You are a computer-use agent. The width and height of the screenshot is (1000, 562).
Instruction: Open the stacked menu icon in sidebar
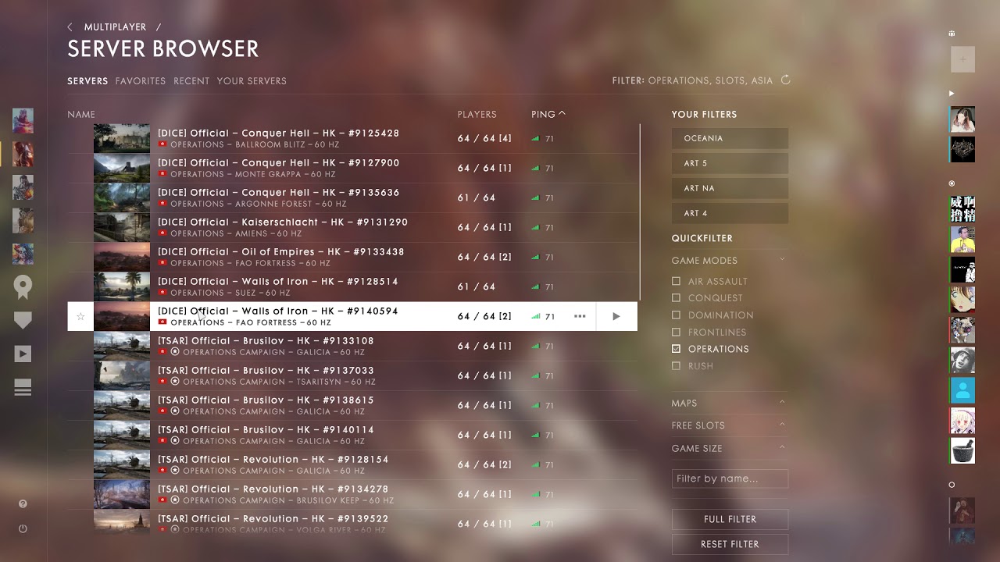click(x=23, y=387)
